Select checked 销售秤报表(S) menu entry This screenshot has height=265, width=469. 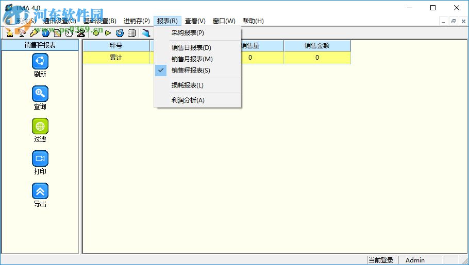click(198, 70)
